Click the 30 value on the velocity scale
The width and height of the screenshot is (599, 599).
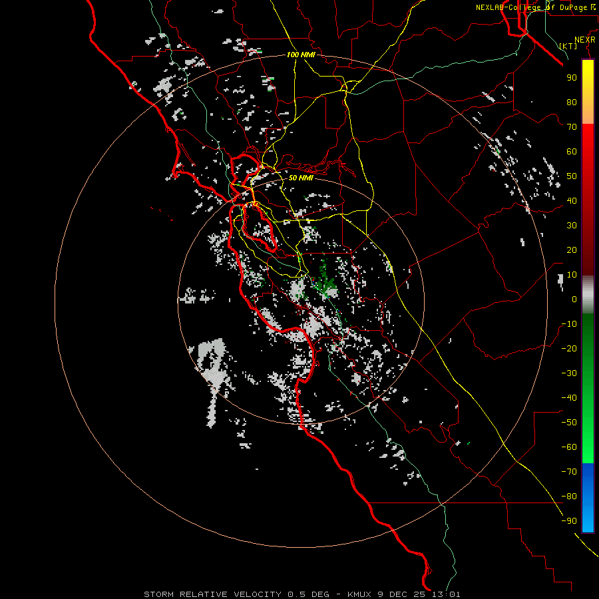572,226
